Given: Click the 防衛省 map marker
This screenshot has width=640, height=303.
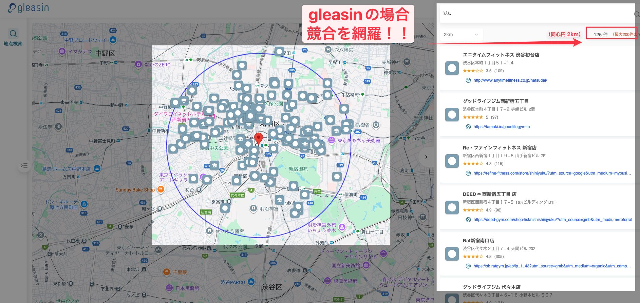Looking at the screenshot, I should (x=376, y=125).
